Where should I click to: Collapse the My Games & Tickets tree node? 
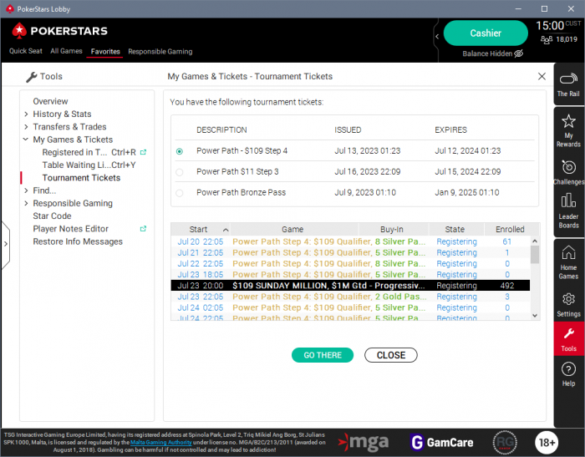pyautogui.click(x=26, y=140)
